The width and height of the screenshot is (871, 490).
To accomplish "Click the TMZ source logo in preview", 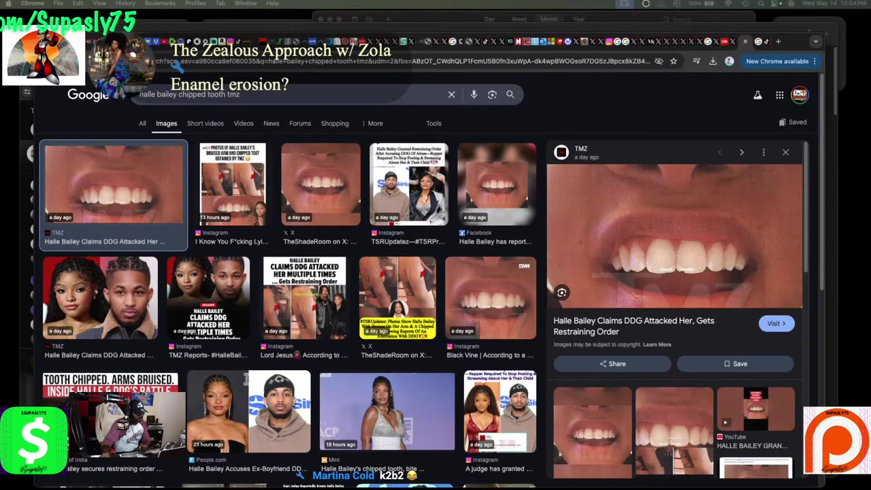I will point(561,152).
